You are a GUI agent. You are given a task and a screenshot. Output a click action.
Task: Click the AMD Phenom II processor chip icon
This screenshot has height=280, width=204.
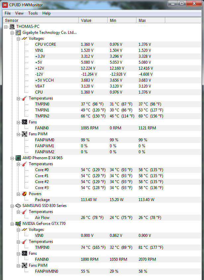[18, 158]
